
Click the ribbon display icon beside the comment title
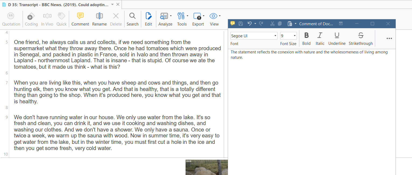click(341, 24)
